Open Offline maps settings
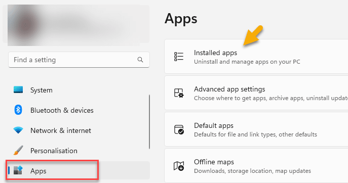Screen dimensions: 348x183 coord(256,166)
